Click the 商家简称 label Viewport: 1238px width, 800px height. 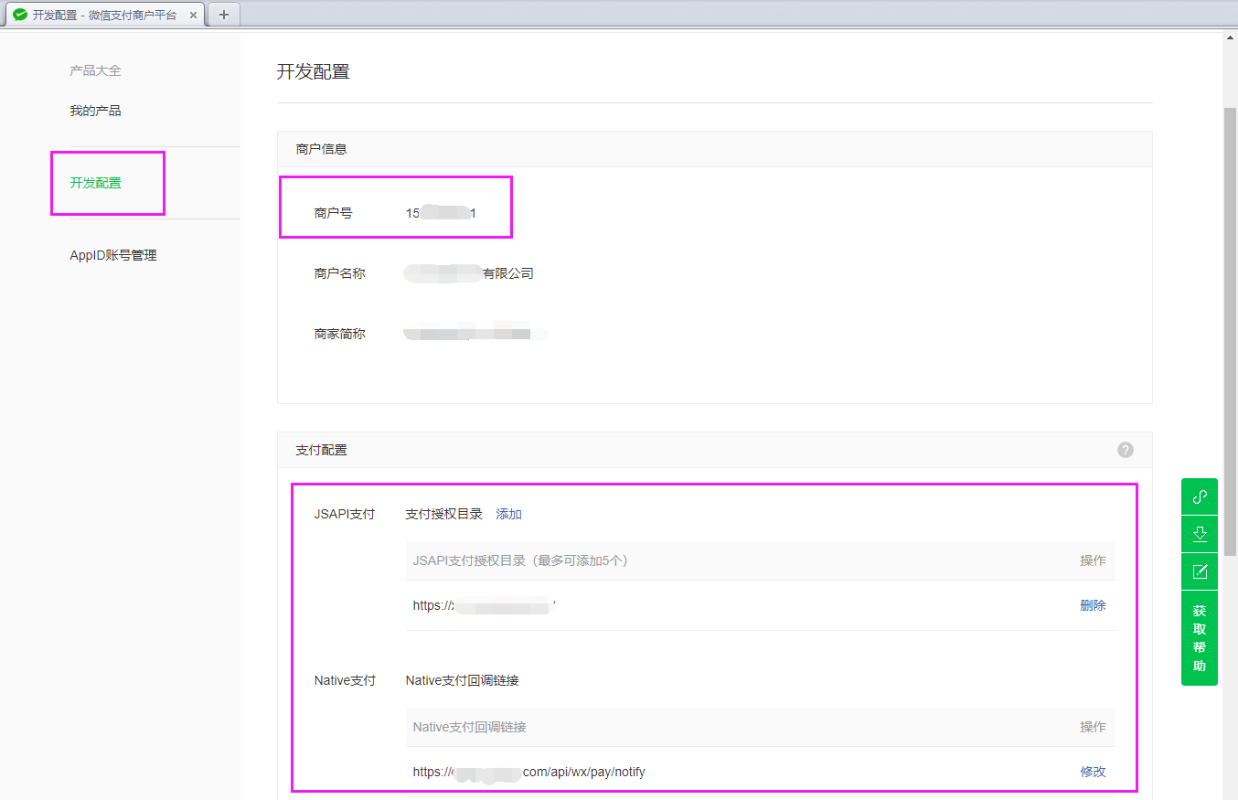pyautogui.click(x=340, y=334)
